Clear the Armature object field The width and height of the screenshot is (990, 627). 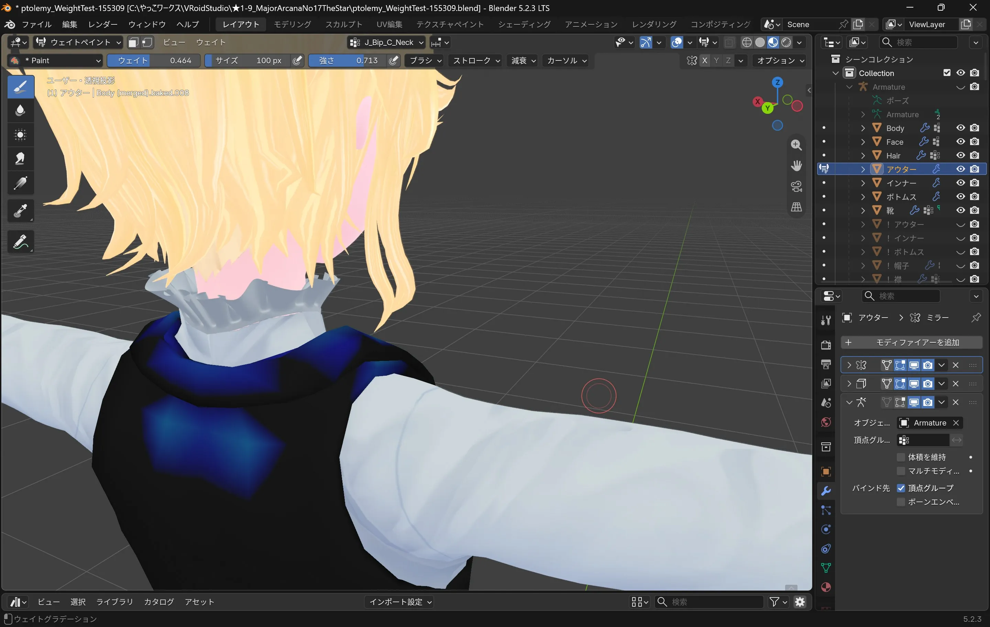click(x=956, y=423)
